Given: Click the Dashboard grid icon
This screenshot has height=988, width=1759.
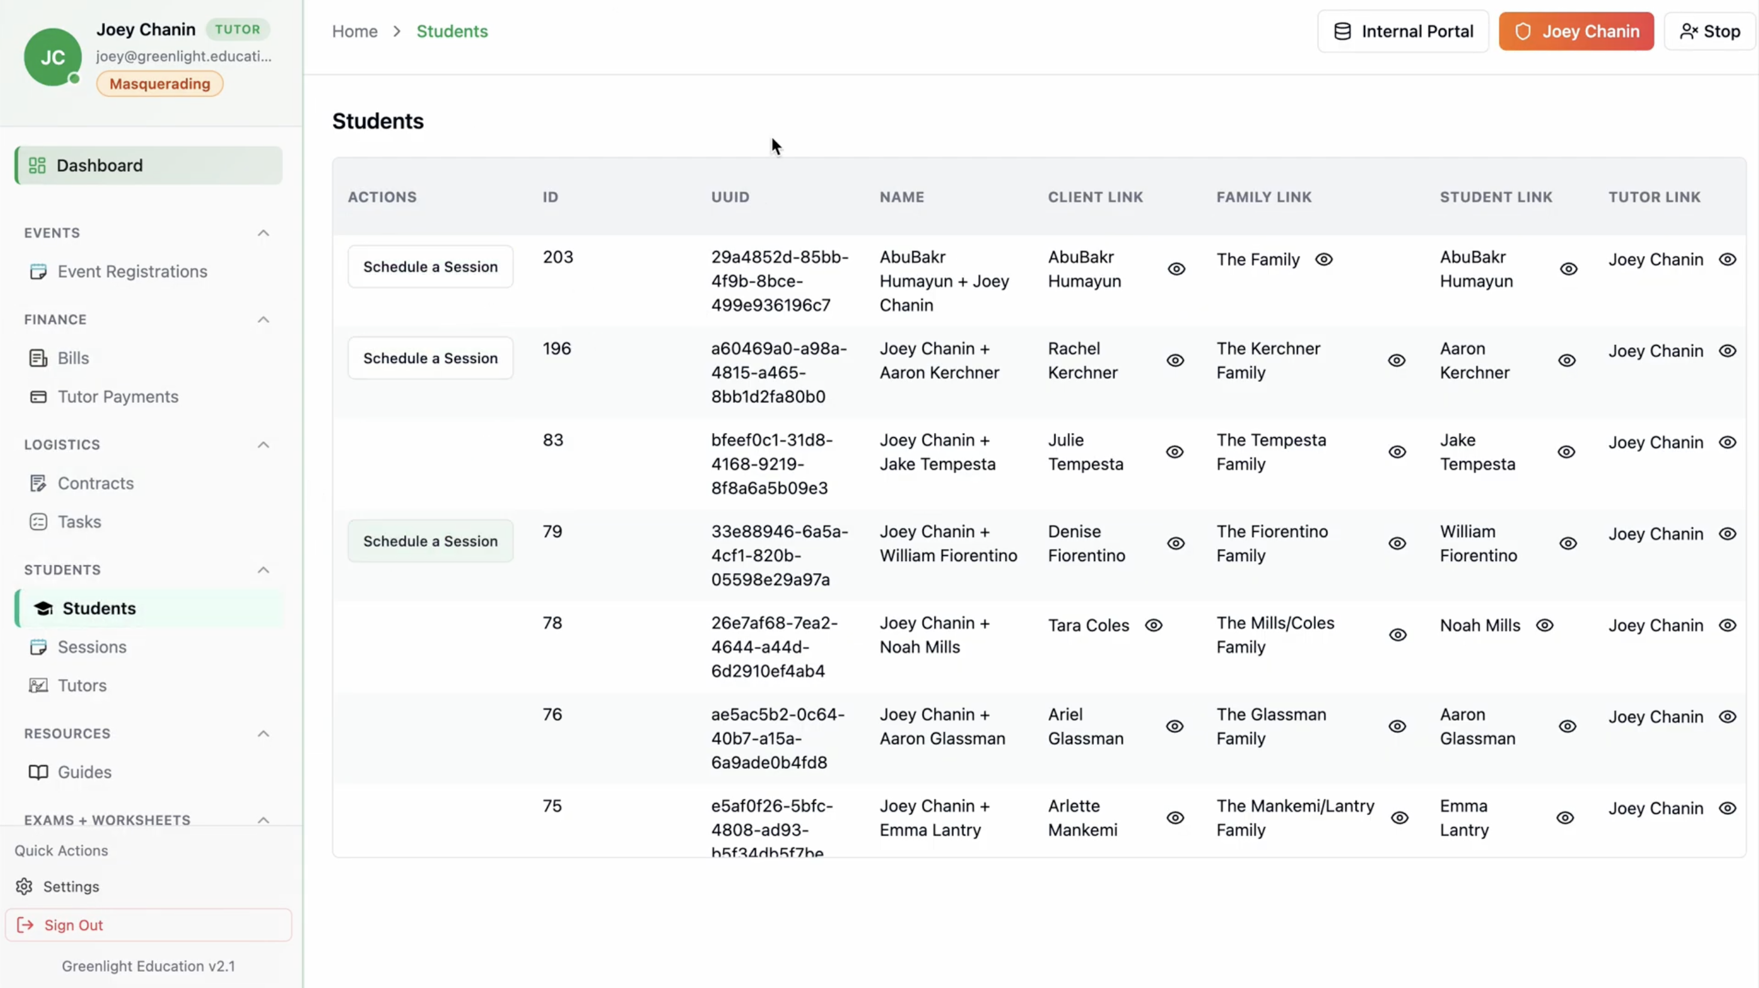Looking at the screenshot, I should pos(37,165).
